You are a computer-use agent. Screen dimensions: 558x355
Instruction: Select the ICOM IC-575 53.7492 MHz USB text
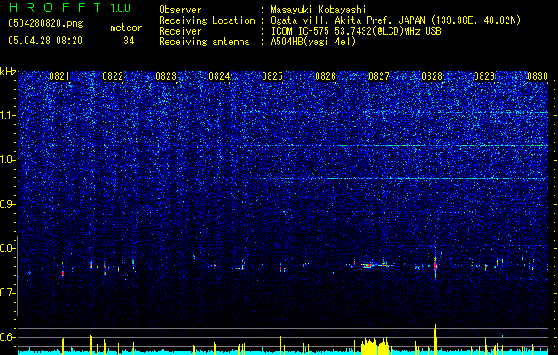point(356,31)
